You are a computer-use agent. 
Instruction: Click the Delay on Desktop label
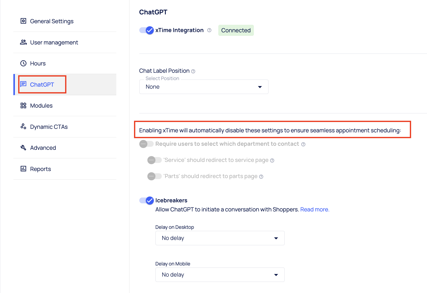(x=175, y=227)
